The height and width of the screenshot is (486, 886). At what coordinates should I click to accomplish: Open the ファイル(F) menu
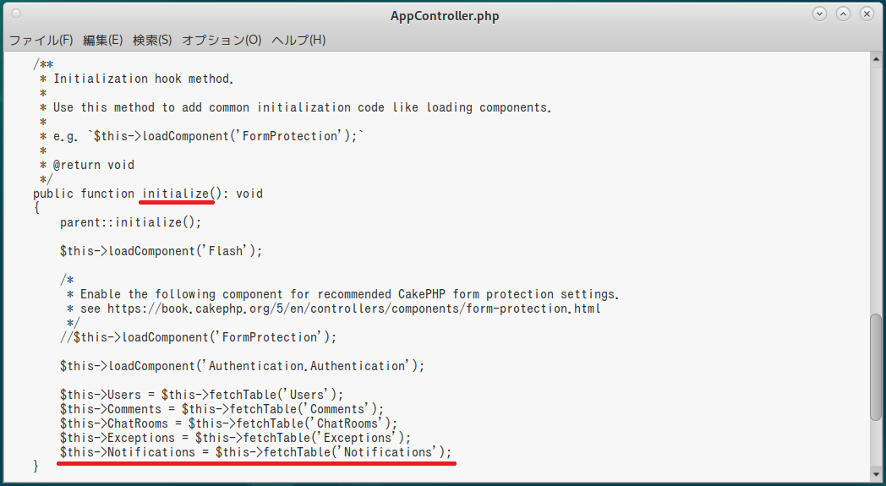point(41,40)
